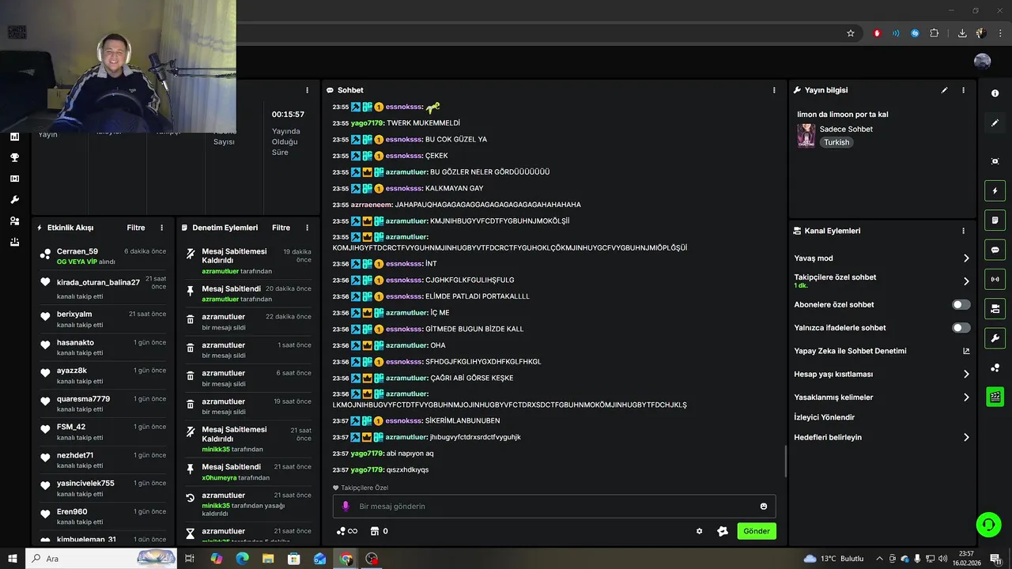Click the channel points infinity icon
The height and width of the screenshot is (569, 1012).
coord(347,531)
